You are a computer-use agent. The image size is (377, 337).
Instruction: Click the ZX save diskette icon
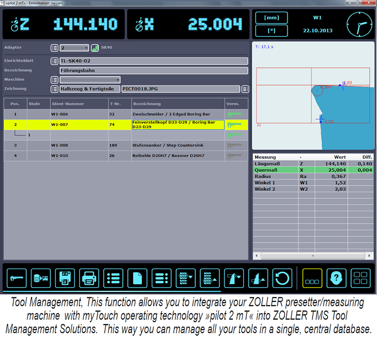pos(65,278)
